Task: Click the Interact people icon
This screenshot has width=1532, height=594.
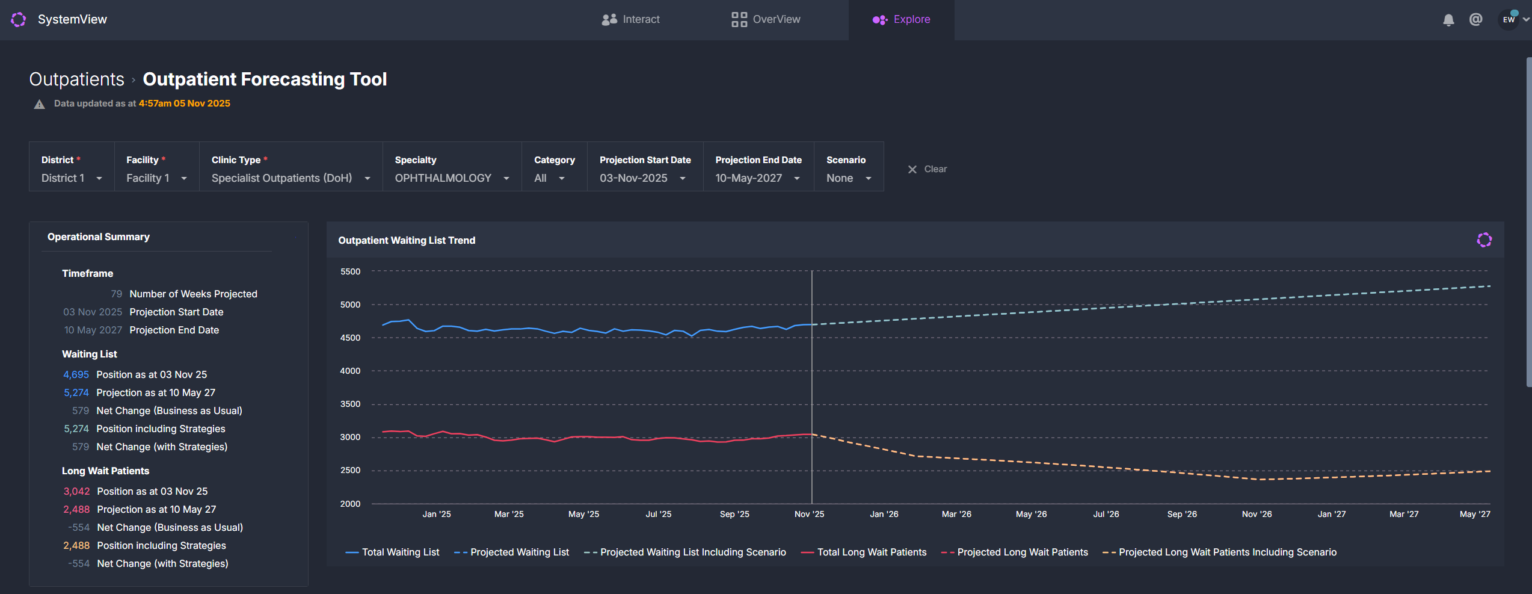Action: [x=609, y=20]
